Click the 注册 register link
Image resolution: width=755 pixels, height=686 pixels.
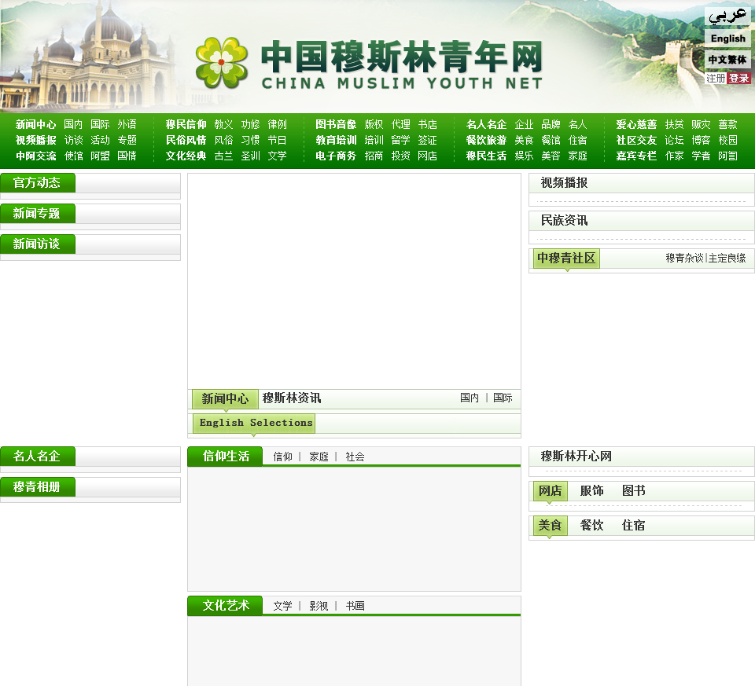point(716,79)
